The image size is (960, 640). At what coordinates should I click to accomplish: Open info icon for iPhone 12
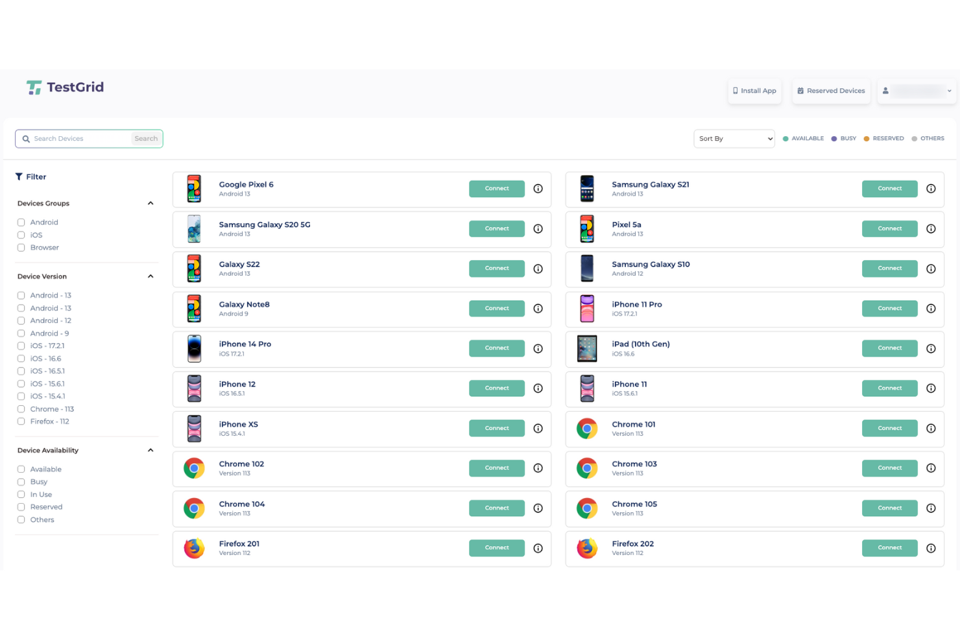point(538,388)
